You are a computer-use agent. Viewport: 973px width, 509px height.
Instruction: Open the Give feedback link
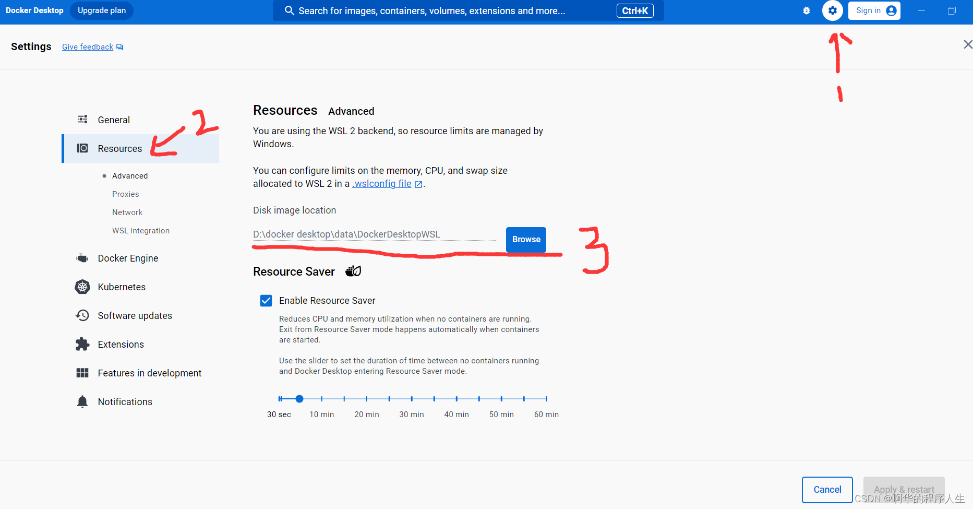(88, 47)
